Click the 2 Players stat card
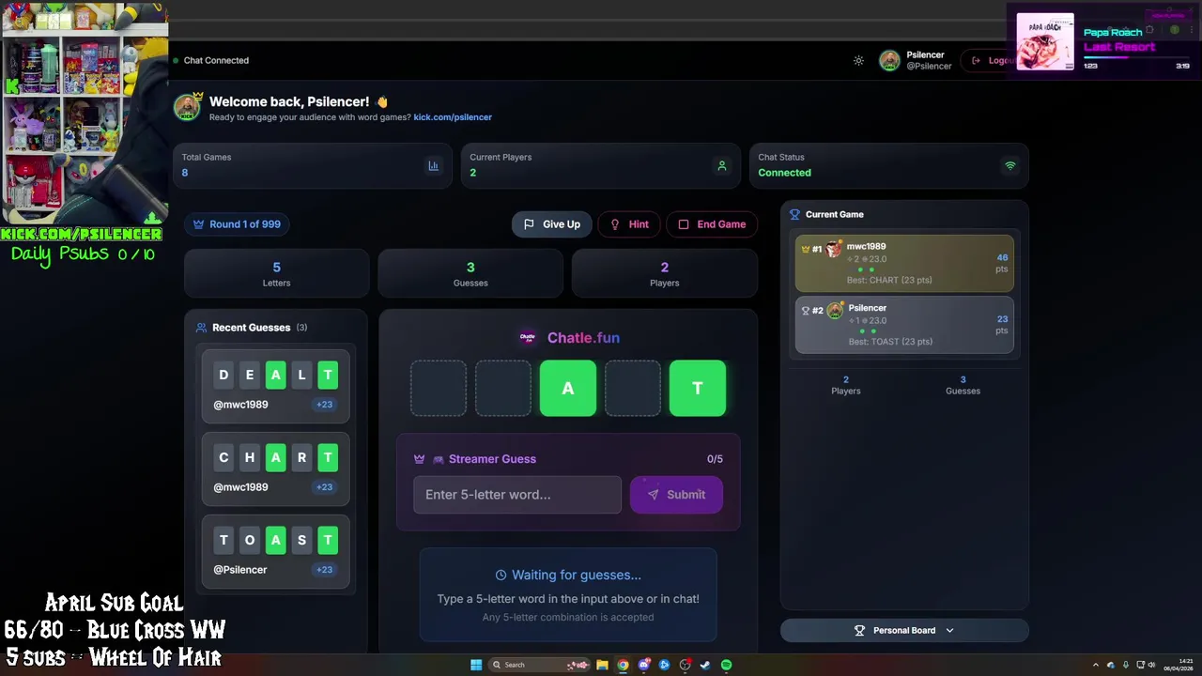 [664, 273]
